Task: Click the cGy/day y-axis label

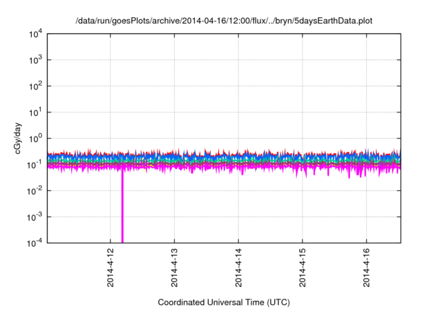Action: click(x=15, y=138)
